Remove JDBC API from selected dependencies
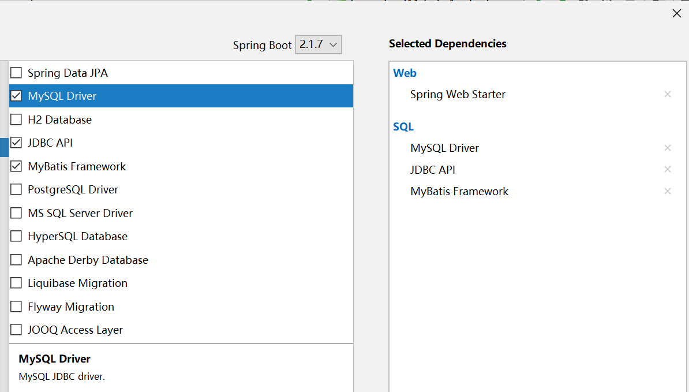This screenshot has width=689, height=392. [x=668, y=169]
